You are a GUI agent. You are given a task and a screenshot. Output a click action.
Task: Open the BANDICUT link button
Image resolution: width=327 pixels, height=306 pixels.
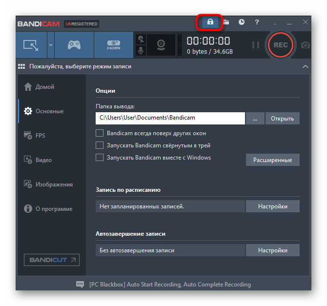coord(52,260)
